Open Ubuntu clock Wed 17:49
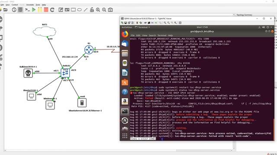277x155 pixels. tap(202, 28)
